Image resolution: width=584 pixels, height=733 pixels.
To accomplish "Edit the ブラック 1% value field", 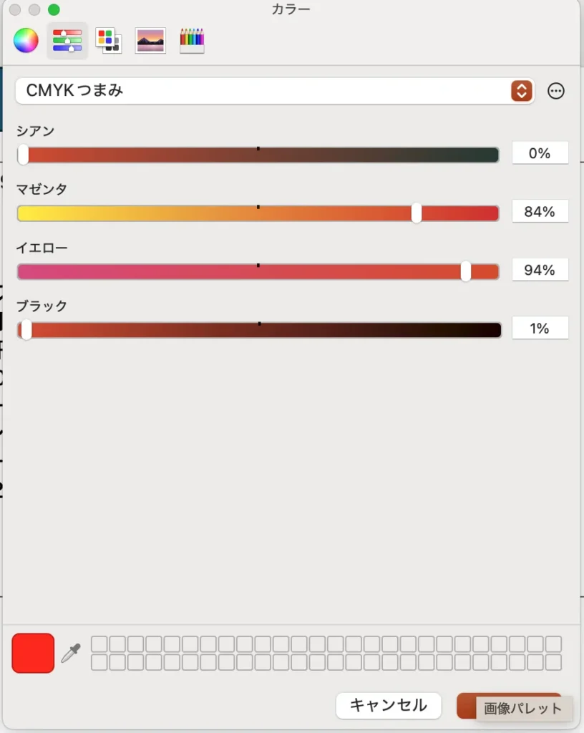I will coord(540,329).
